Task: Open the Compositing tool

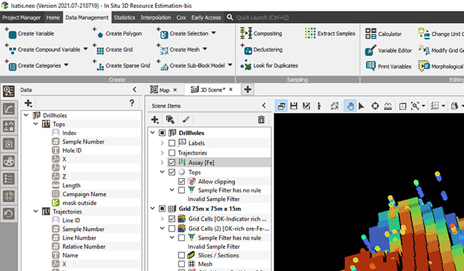Action: [261, 34]
